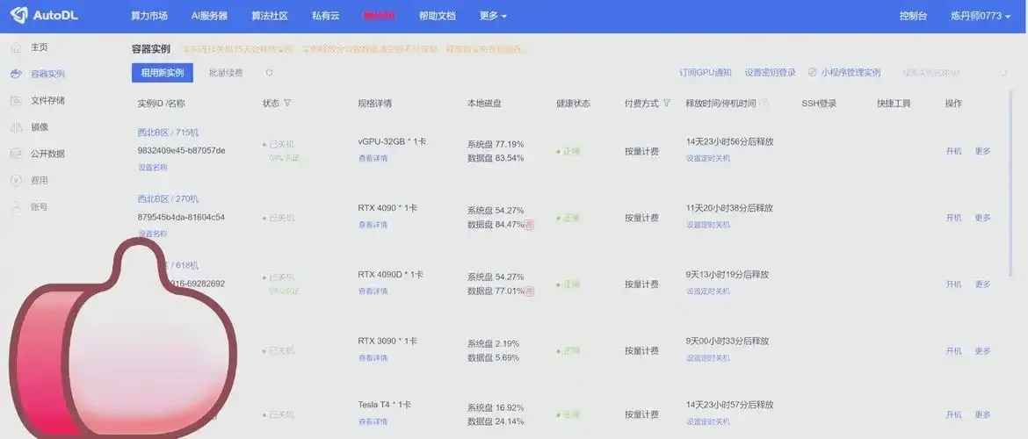Viewport: 1028px width, 439px height.
Task: Click 开机 for the Tesla T4 instance
Action: [953, 414]
